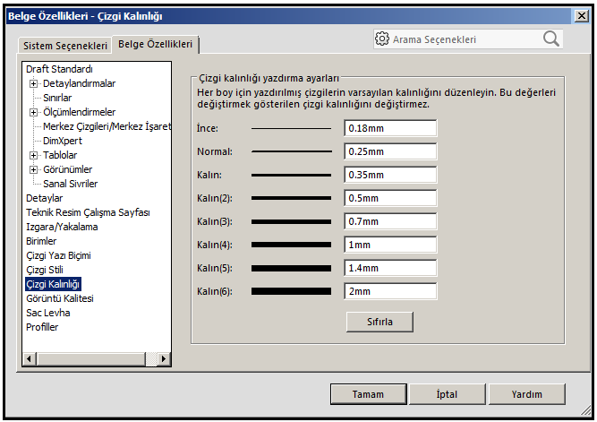Click the İnce thickness field 0.18mm
Screen dimensions: 597x422
pos(390,128)
